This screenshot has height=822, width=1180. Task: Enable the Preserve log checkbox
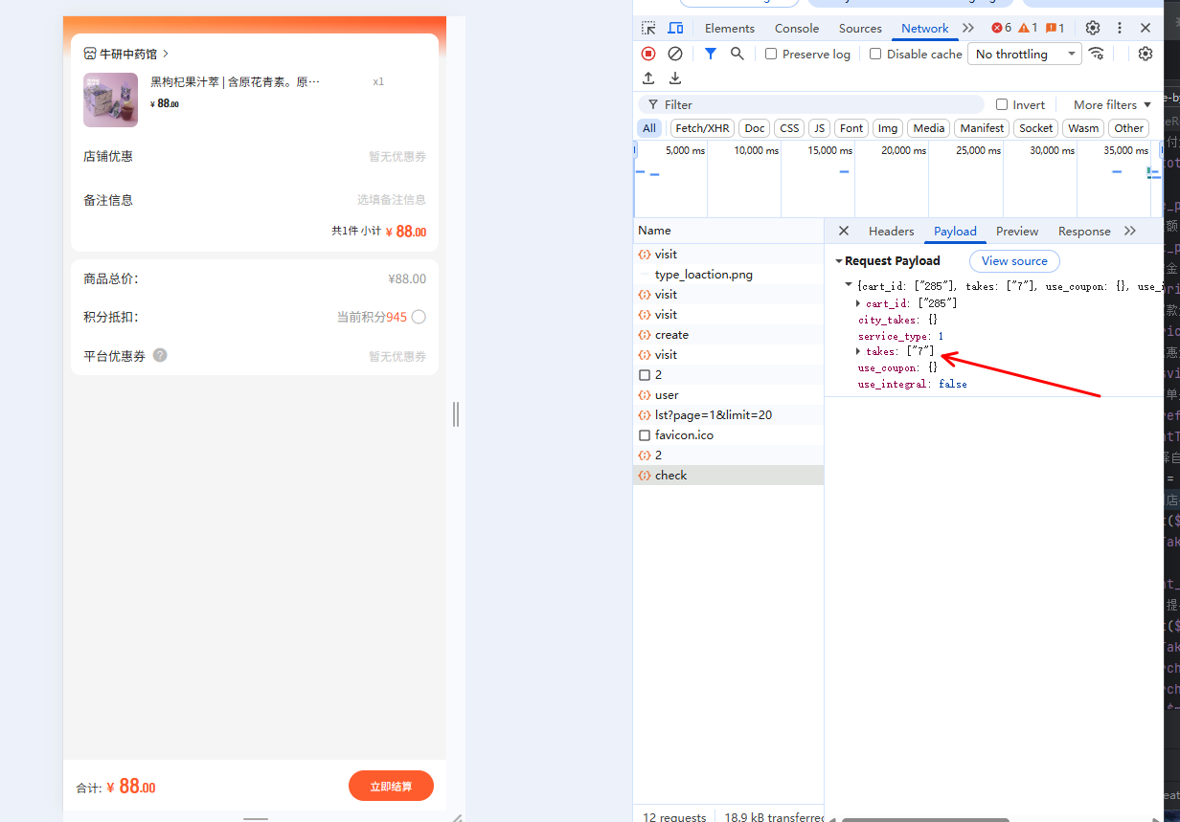(x=771, y=54)
